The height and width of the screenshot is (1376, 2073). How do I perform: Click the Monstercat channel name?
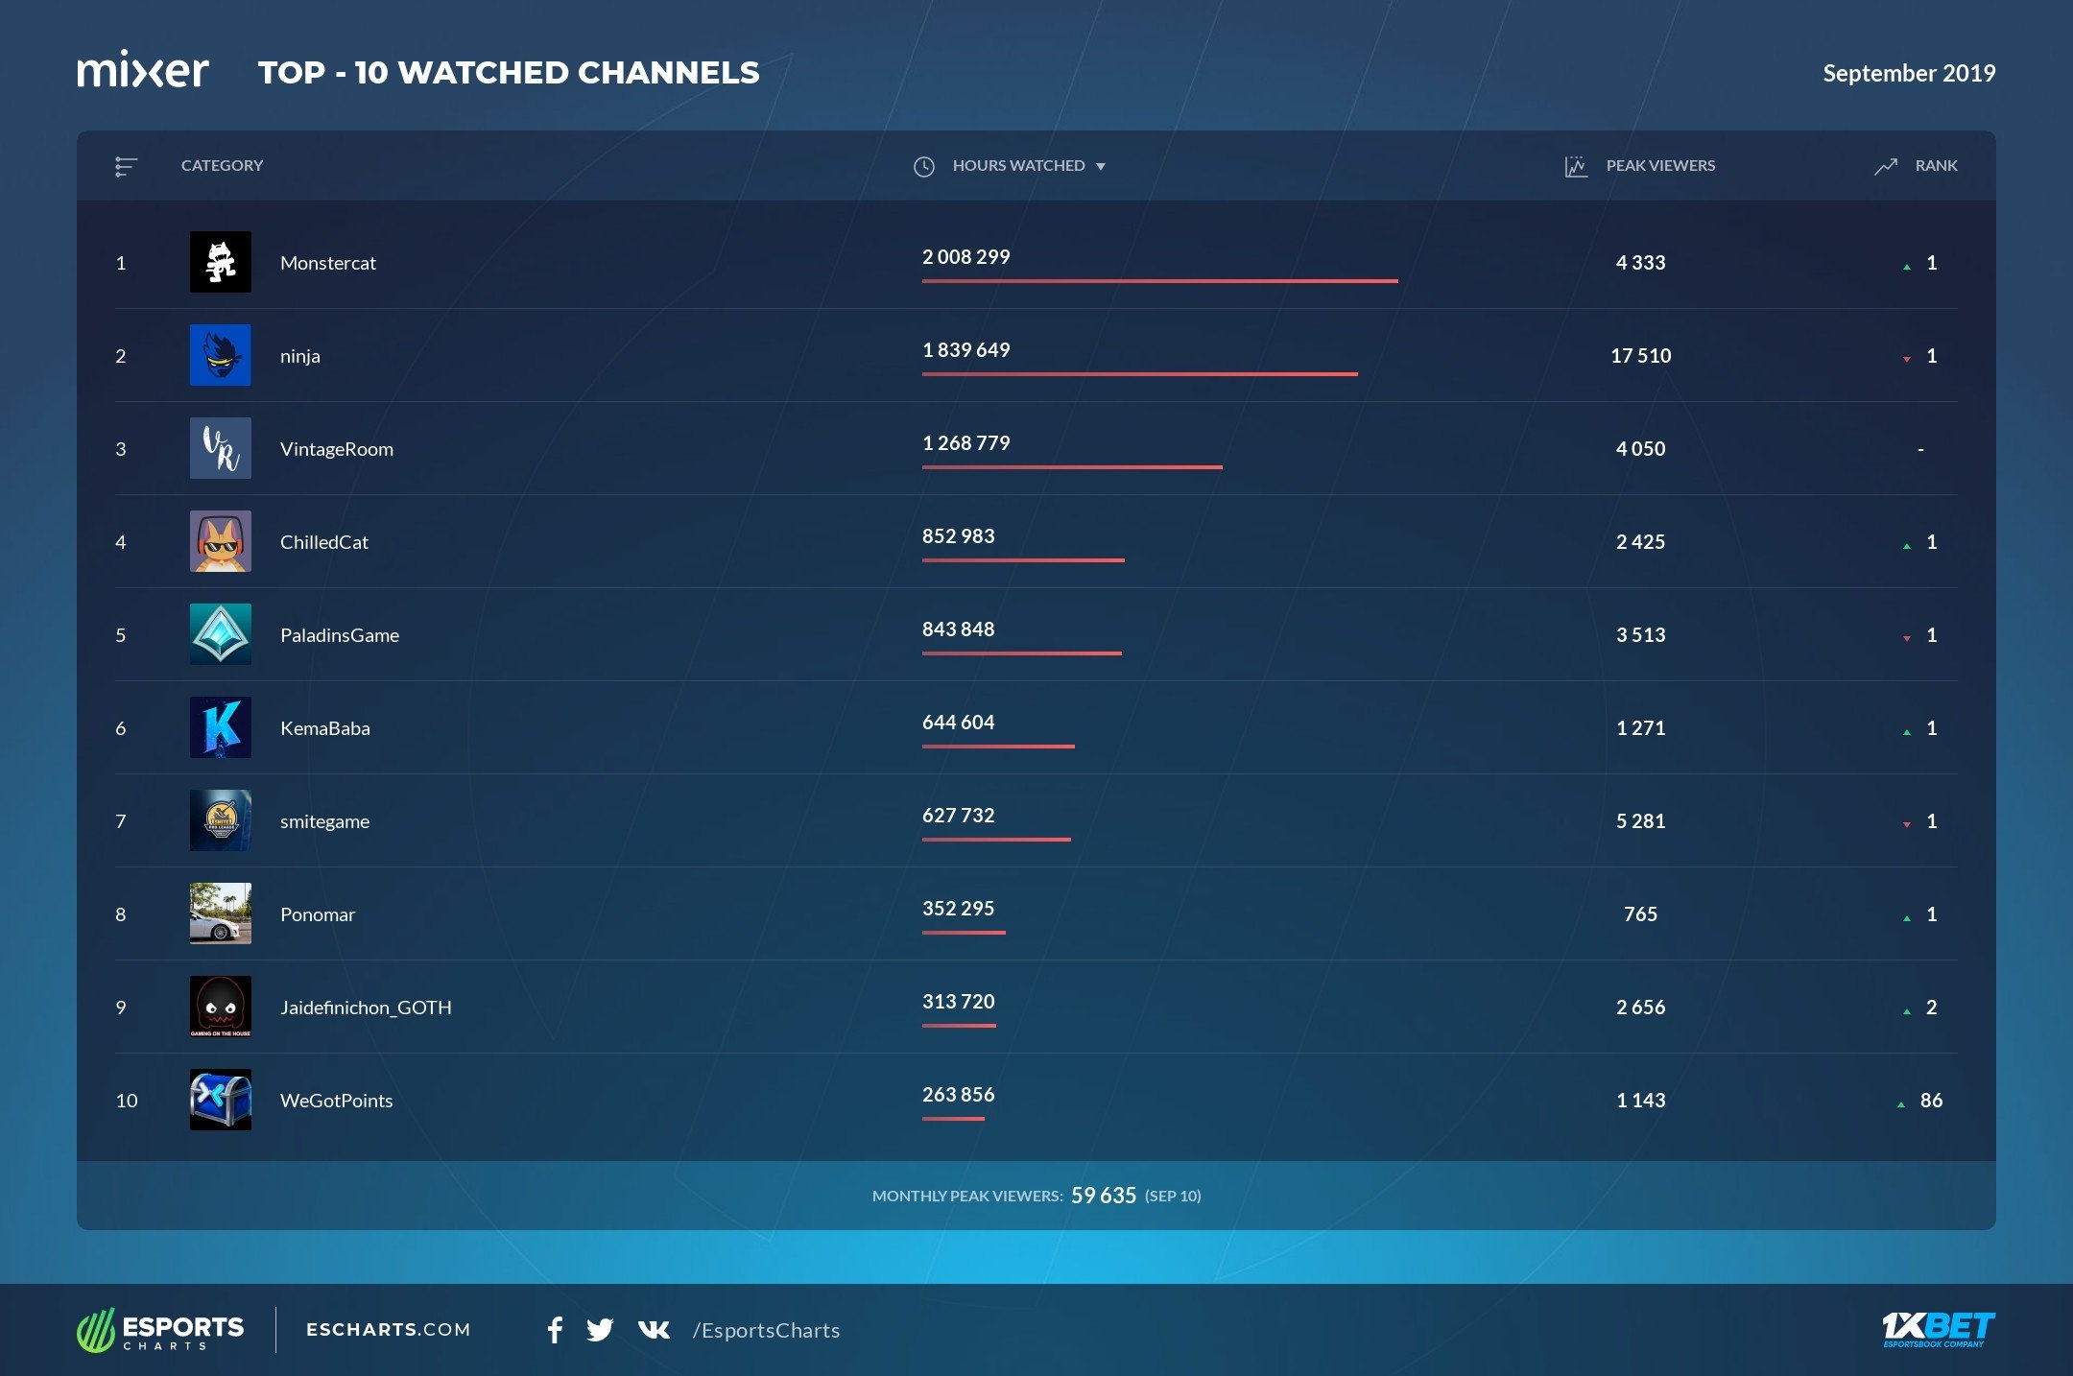(x=328, y=263)
